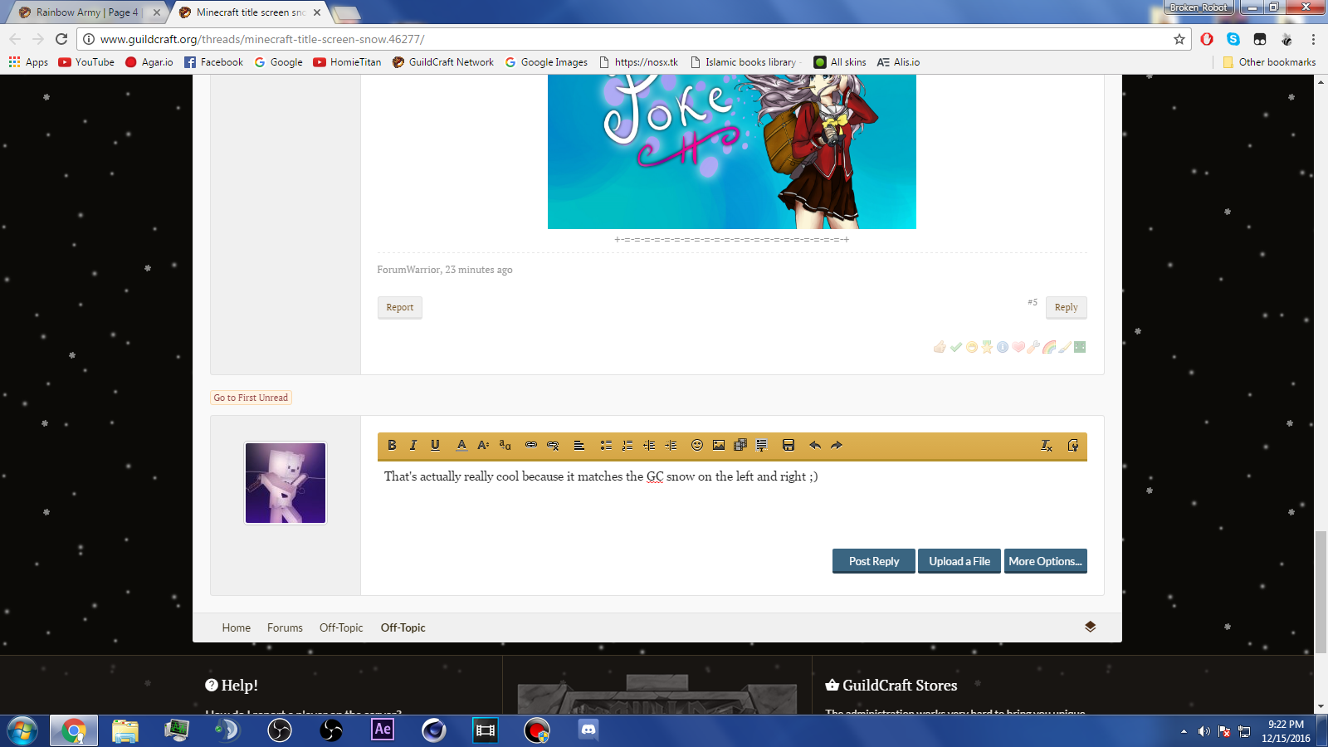Open Chrome's three-dot menu
The height and width of the screenshot is (747, 1328).
[x=1313, y=39]
